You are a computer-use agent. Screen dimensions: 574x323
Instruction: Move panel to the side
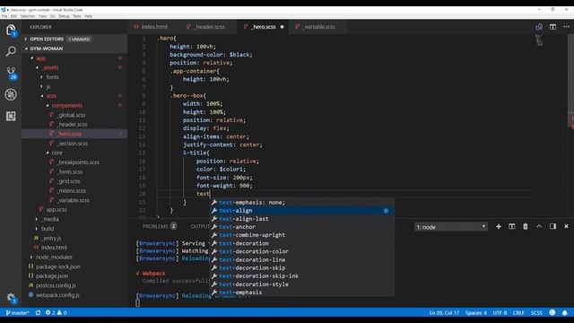point(552,227)
